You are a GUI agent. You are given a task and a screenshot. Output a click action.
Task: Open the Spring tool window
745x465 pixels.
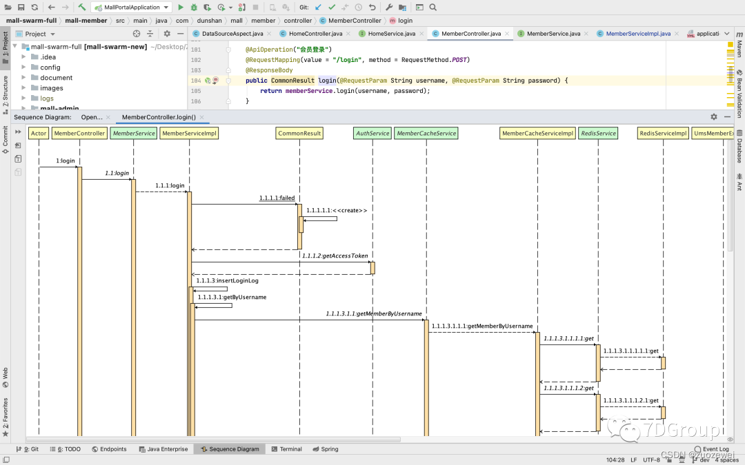click(x=326, y=449)
